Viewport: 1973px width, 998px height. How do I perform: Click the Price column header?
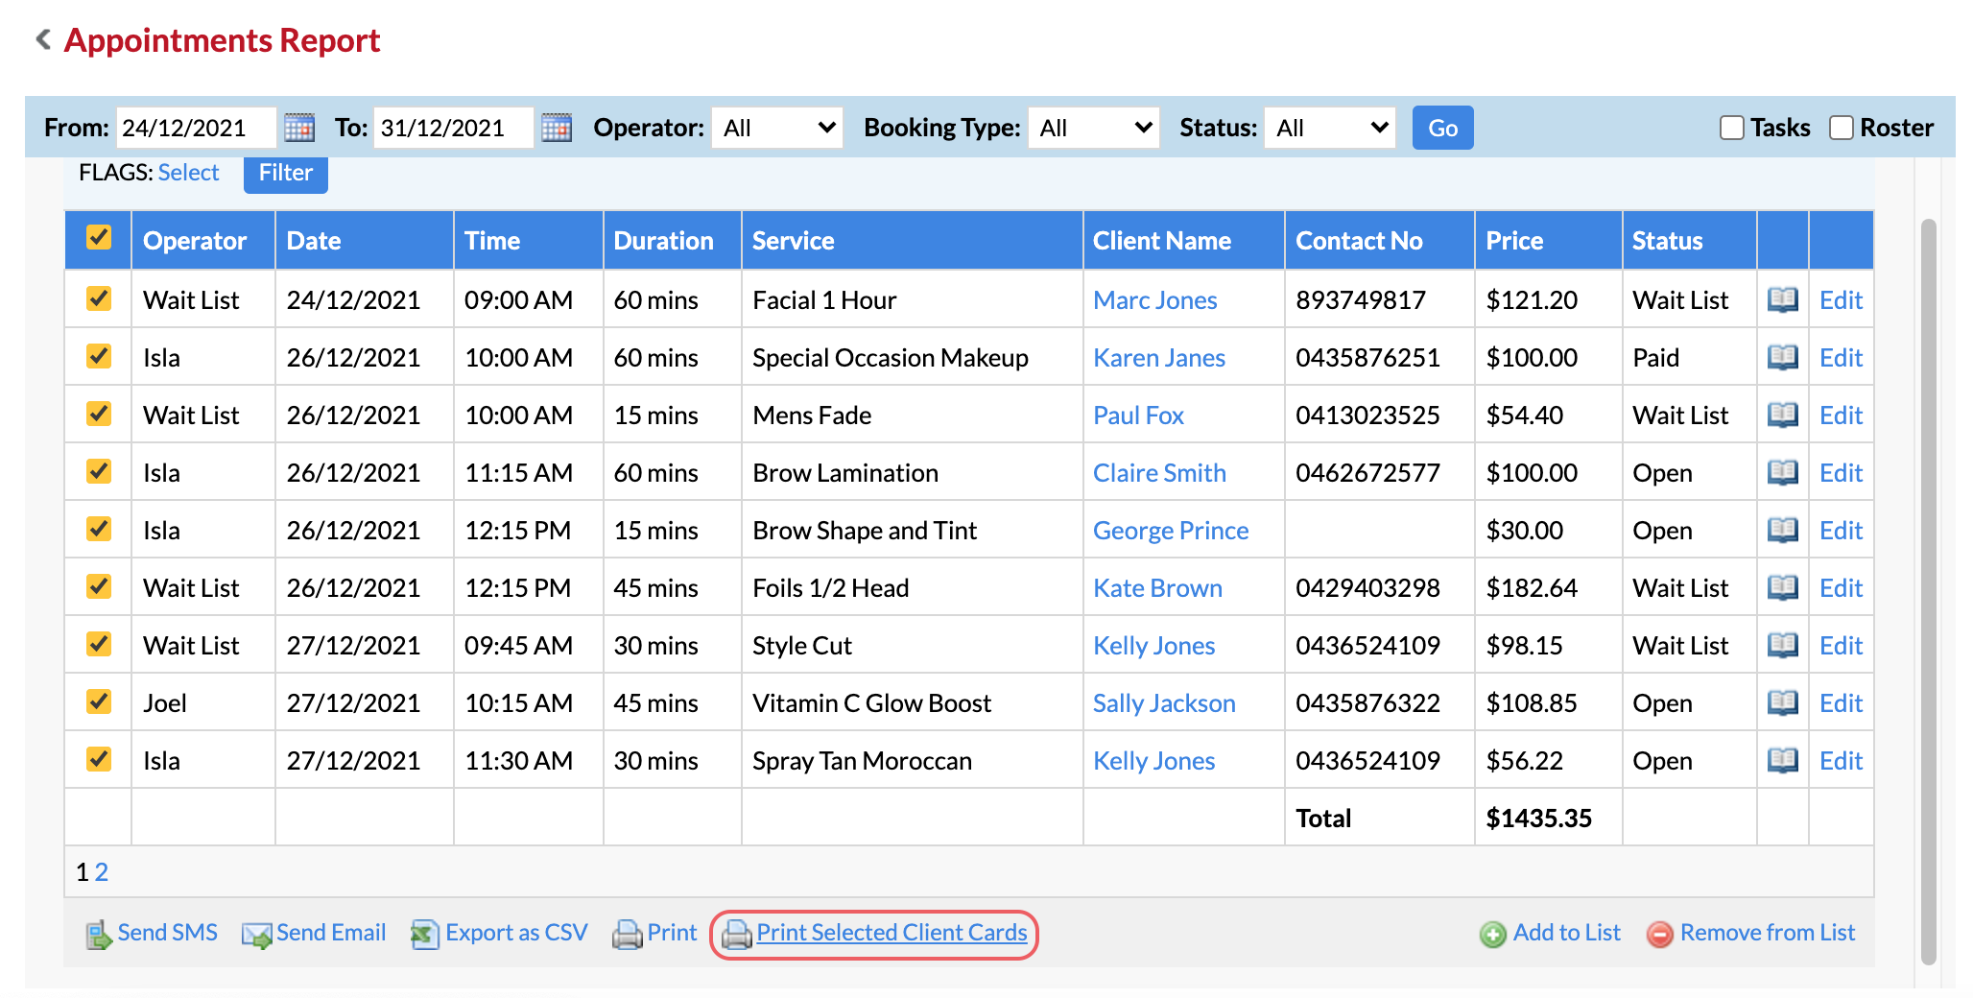[1548, 241]
